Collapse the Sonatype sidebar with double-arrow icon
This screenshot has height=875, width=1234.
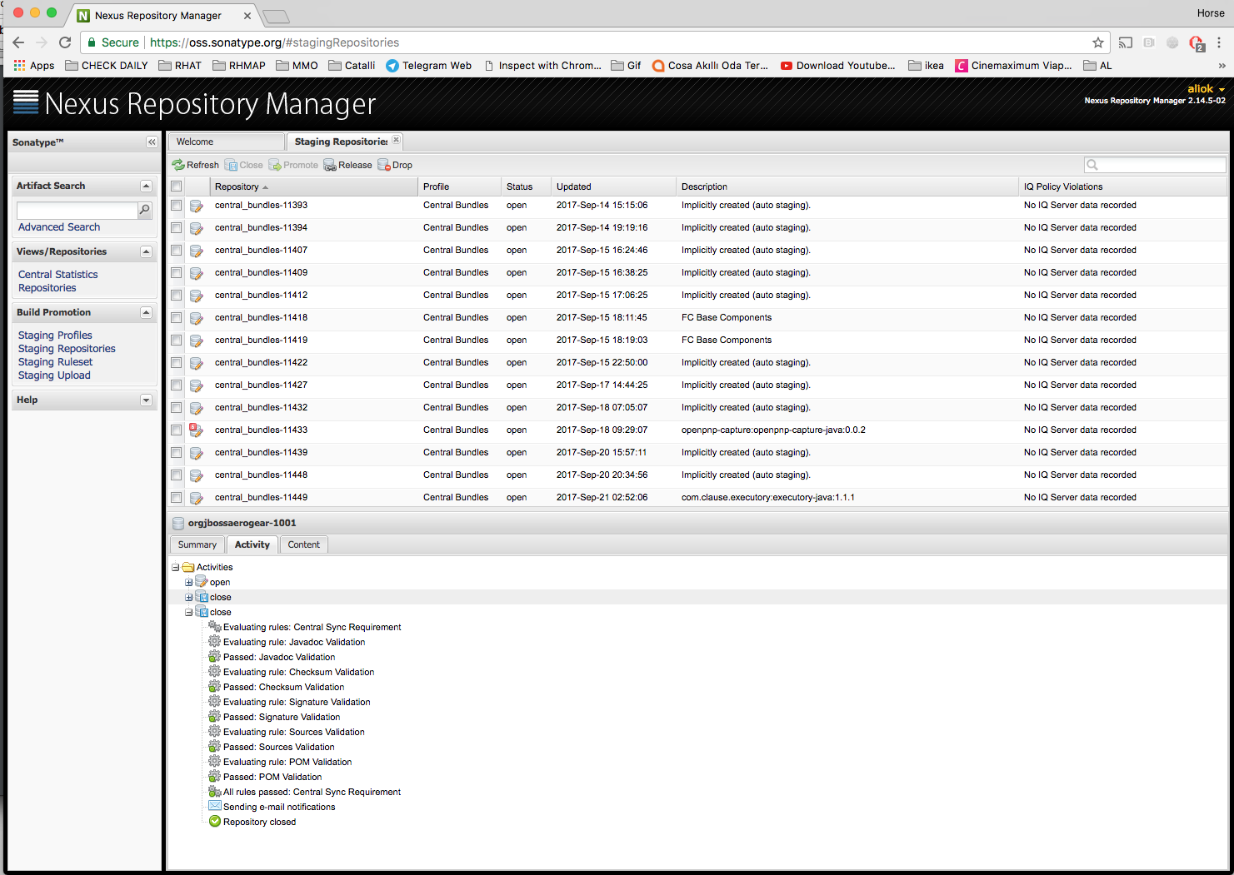point(152,142)
